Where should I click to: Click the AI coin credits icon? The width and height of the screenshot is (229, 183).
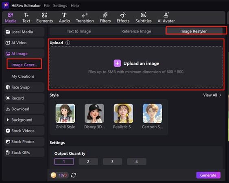pyautogui.click(x=53, y=175)
